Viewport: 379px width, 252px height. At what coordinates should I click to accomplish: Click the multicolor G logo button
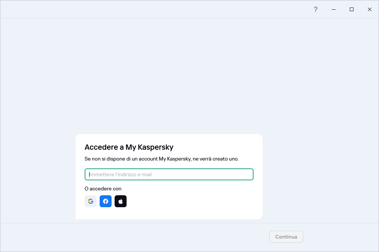91,201
